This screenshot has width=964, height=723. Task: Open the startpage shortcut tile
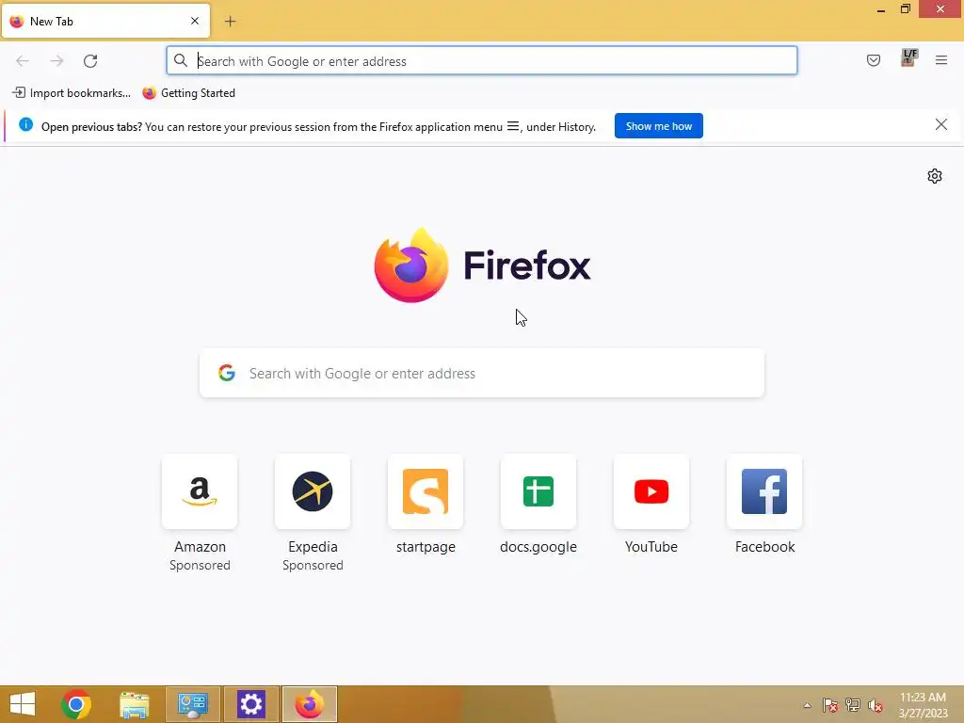click(x=426, y=491)
